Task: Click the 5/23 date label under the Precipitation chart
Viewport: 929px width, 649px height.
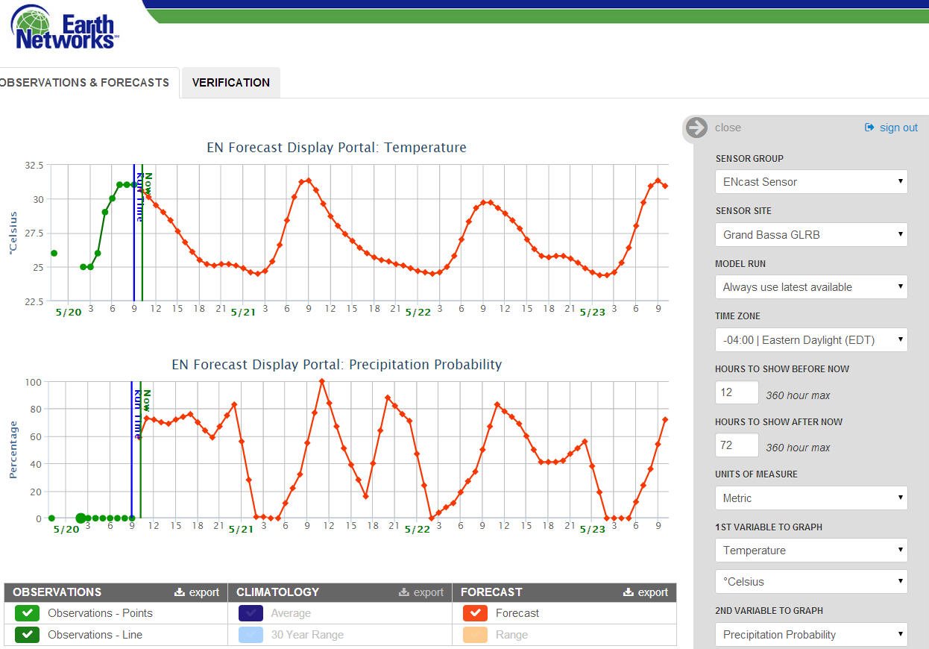Action: click(593, 529)
